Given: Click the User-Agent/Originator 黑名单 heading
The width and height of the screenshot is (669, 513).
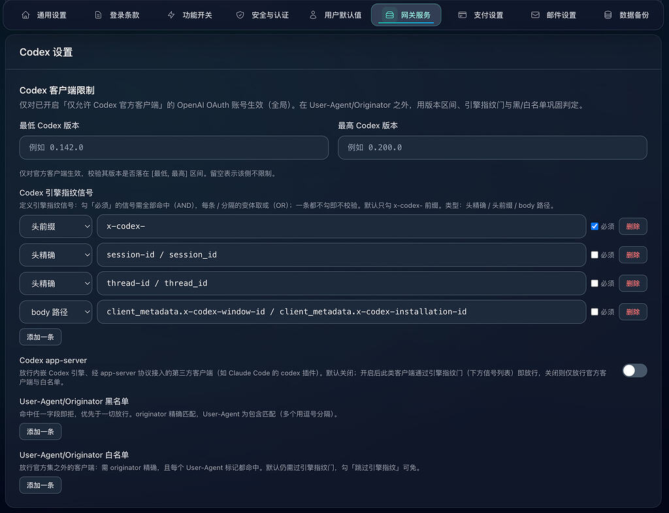Looking at the screenshot, I should point(74,402).
